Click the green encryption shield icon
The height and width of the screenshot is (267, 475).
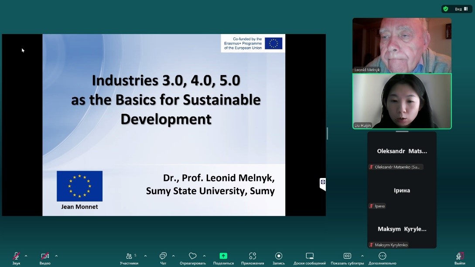click(x=445, y=9)
